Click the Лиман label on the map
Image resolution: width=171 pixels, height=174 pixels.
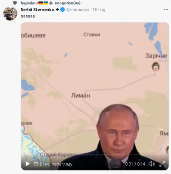click(x=80, y=96)
